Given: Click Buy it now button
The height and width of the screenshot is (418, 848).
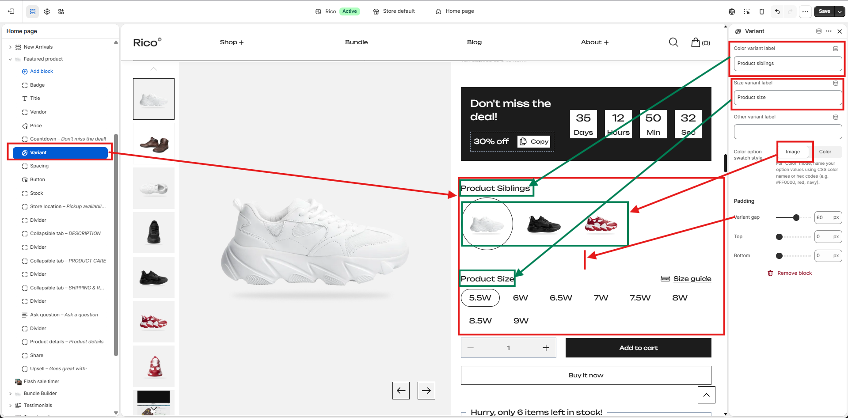Looking at the screenshot, I should click(586, 375).
